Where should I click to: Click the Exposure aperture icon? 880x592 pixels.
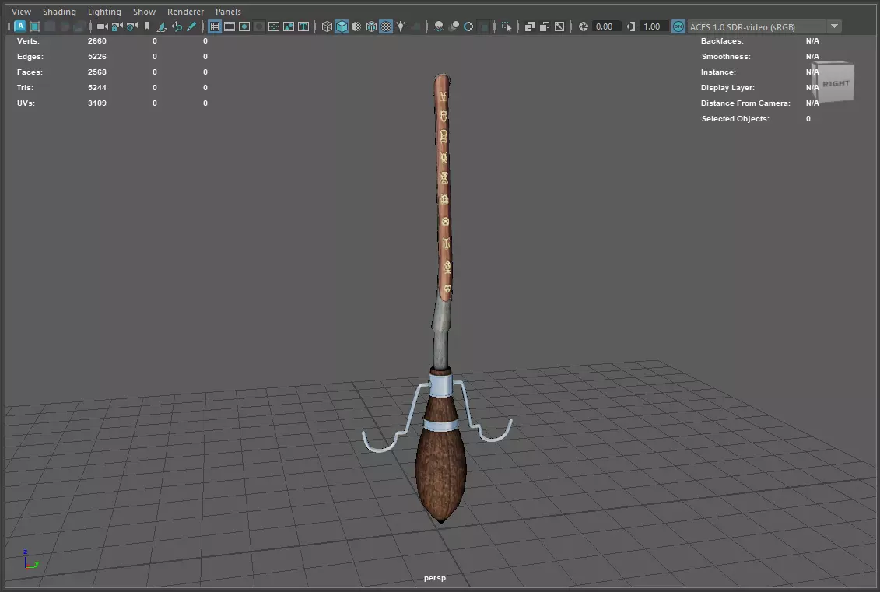[584, 26]
